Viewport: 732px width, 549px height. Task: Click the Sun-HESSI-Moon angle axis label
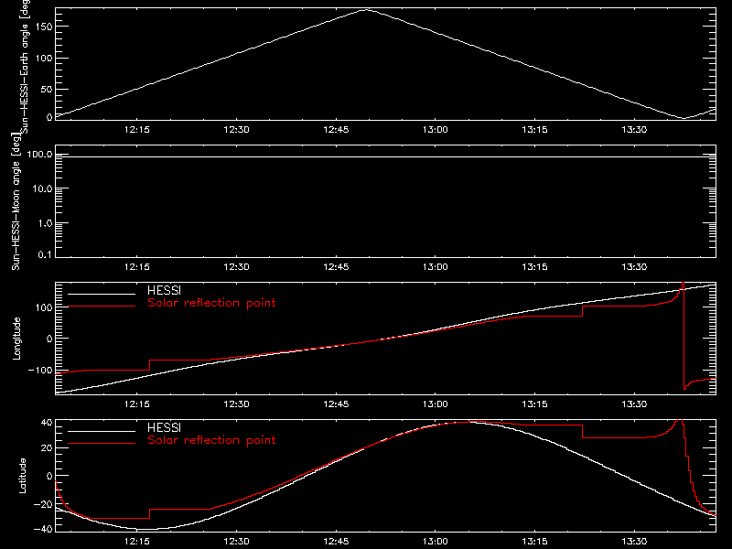click(x=16, y=202)
